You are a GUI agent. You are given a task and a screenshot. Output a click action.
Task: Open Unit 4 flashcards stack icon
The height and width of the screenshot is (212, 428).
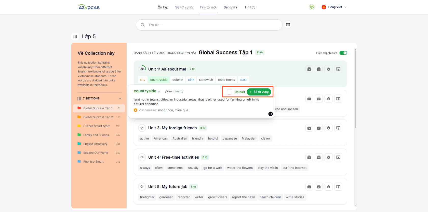tap(319, 157)
